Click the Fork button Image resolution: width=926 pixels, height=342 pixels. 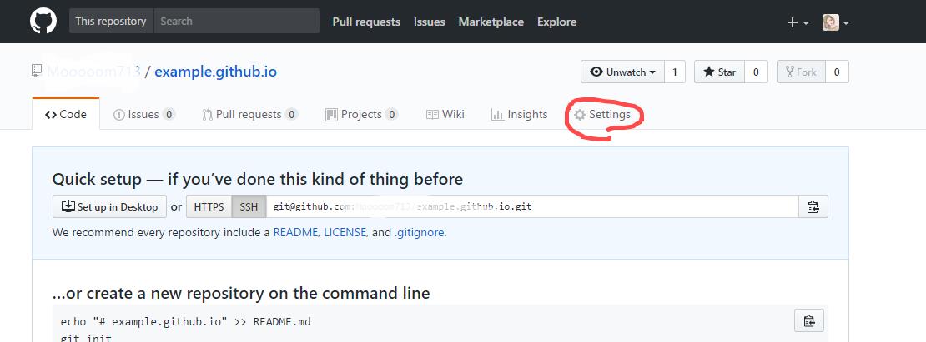(798, 72)
